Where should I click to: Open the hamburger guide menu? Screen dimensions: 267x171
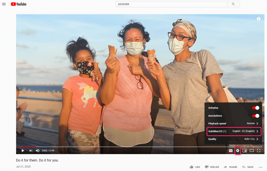[4, 4]
